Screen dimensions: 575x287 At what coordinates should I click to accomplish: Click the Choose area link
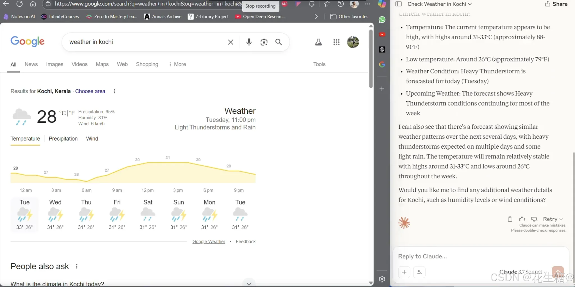pos(90,91)
